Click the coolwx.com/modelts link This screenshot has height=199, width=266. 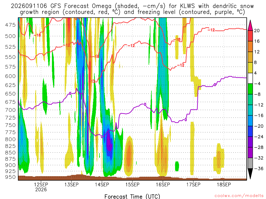[239, 196]
